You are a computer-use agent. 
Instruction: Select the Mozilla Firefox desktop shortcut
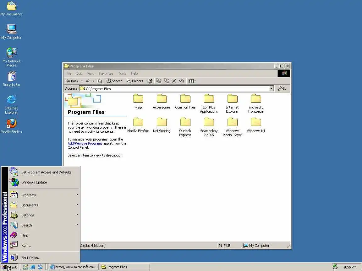[11, 126]
